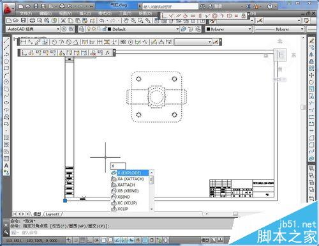
Task: Toggle Infer Constraints in status bar
Action: point(69,240)
